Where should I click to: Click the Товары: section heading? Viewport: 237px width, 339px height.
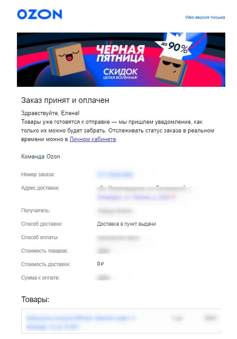point(35,300)
